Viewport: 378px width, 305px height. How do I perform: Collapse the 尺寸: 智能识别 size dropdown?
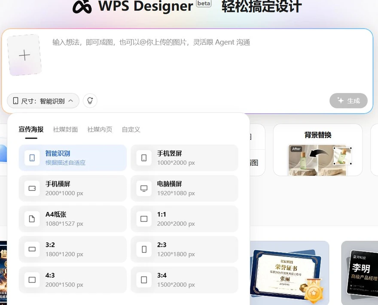click(x=43, y=101)
